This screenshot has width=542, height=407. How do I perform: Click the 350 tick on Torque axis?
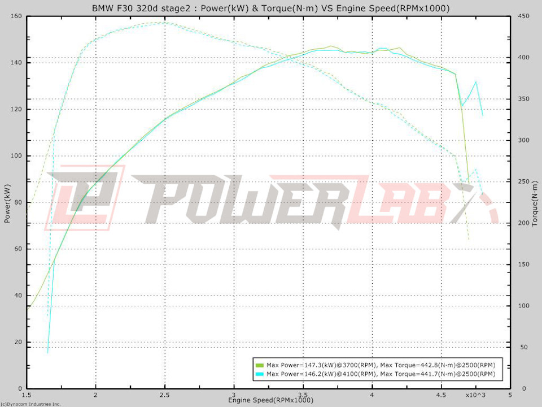524,99
